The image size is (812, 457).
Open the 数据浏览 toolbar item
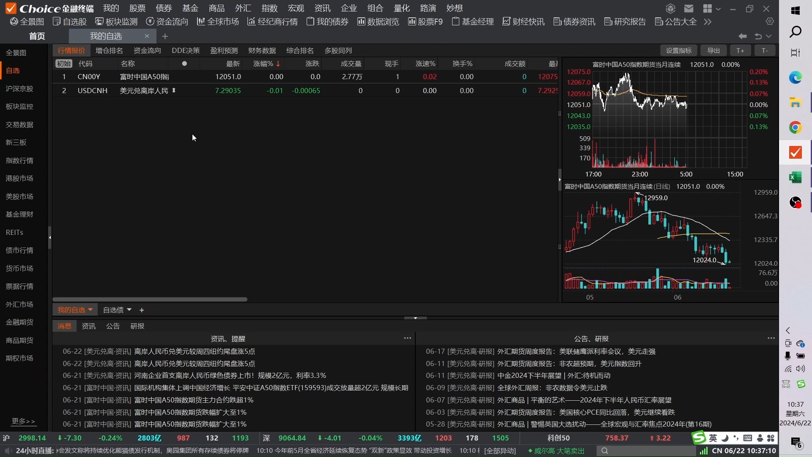pyautogui.click(x=378, y=22)
